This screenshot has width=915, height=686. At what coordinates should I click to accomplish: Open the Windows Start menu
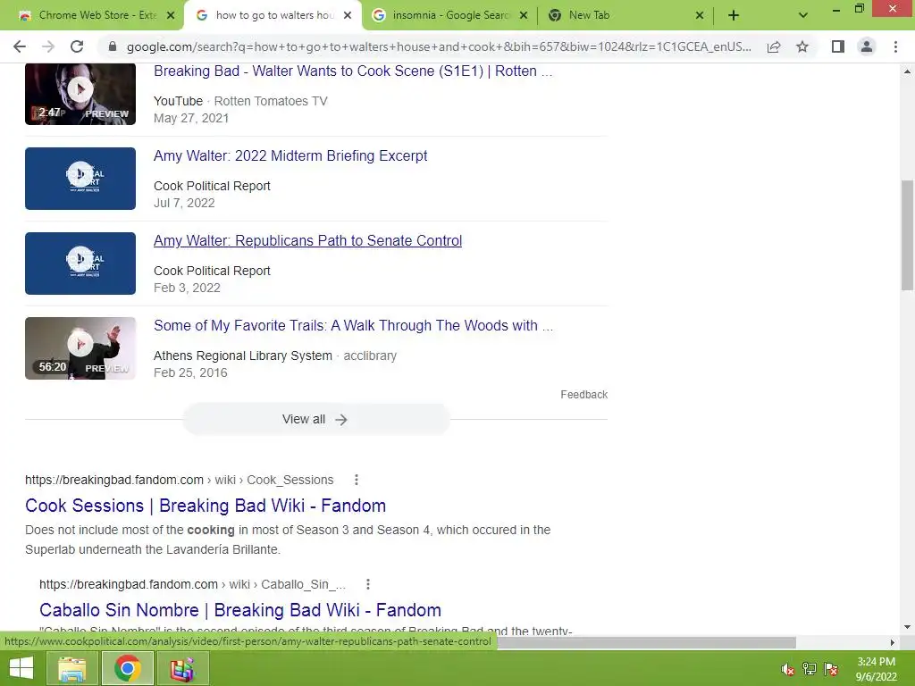click(x=21, y=668)
